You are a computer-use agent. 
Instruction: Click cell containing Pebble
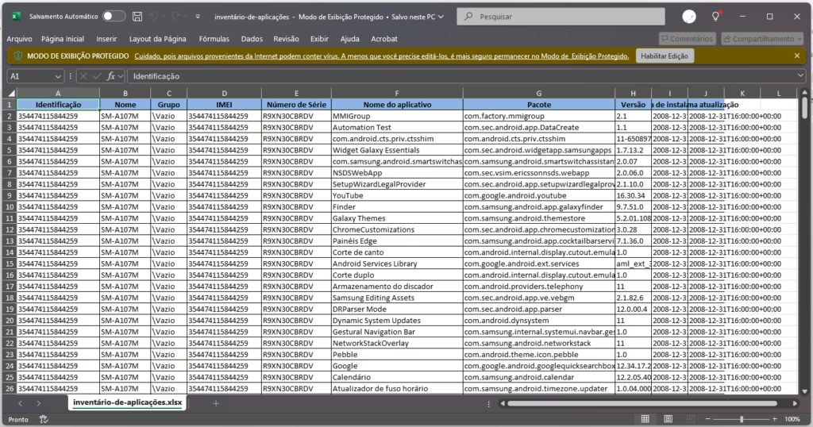point(397,355)
